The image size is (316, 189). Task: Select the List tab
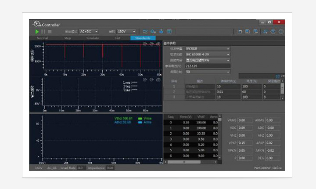tap(117, 38)
